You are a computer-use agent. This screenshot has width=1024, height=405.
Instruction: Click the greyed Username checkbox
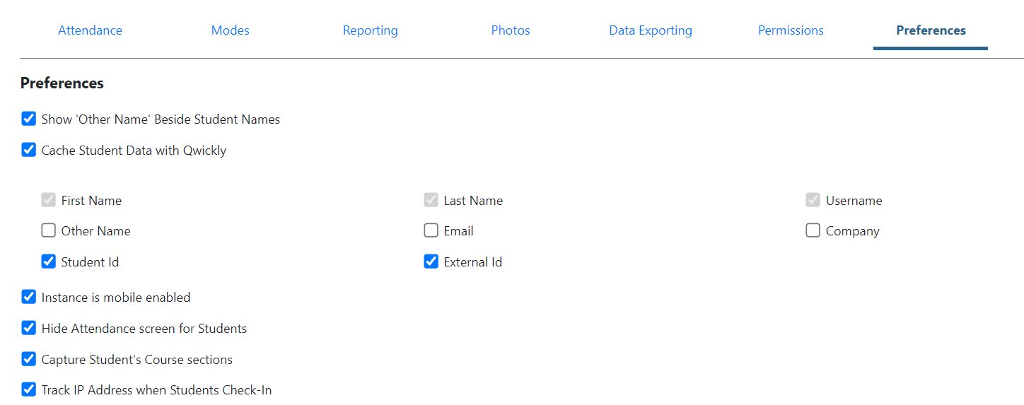click(813, 200)
